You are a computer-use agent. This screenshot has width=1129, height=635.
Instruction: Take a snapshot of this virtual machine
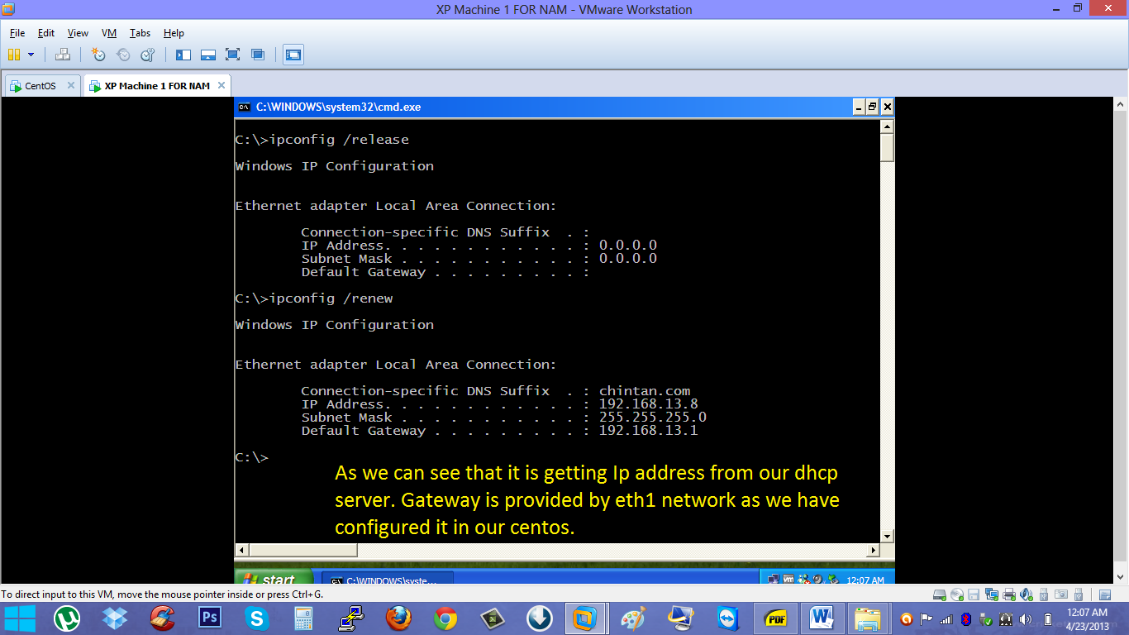pos(99,55)
